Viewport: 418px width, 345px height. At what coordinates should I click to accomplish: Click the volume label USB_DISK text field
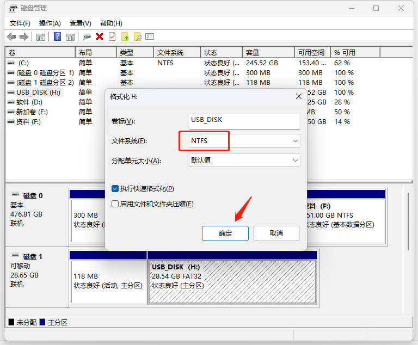point(244,121)
